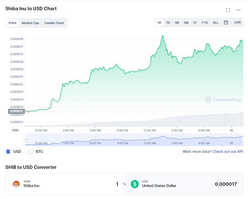248x199 pixels.
Task: Click the Shiba Inu name in converter
Action: (31, 186)
